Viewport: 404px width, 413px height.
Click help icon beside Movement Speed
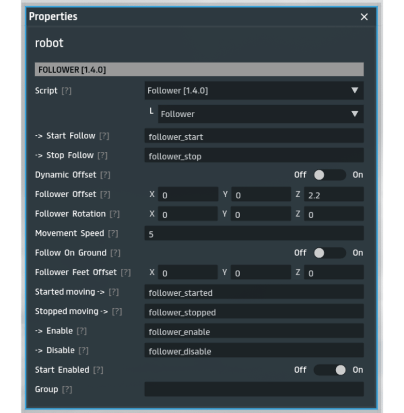(113, 234)
